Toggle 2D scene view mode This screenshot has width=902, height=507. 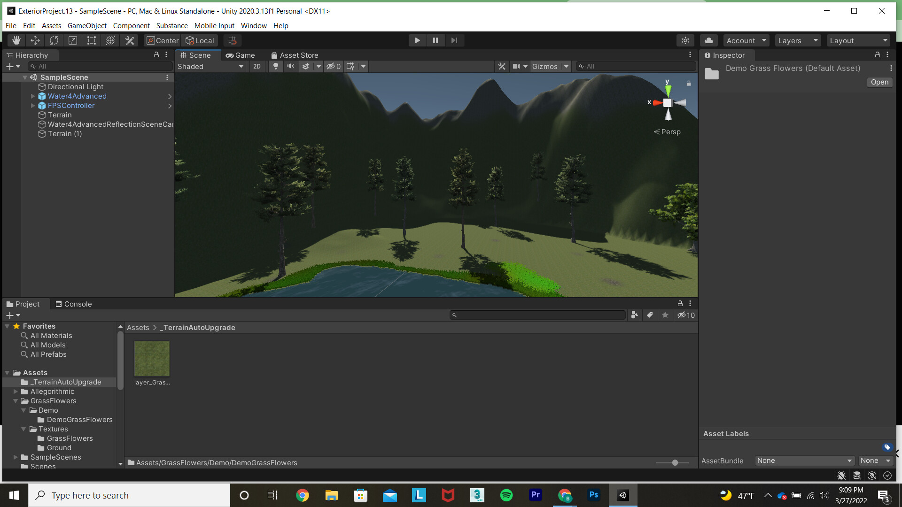257,66
